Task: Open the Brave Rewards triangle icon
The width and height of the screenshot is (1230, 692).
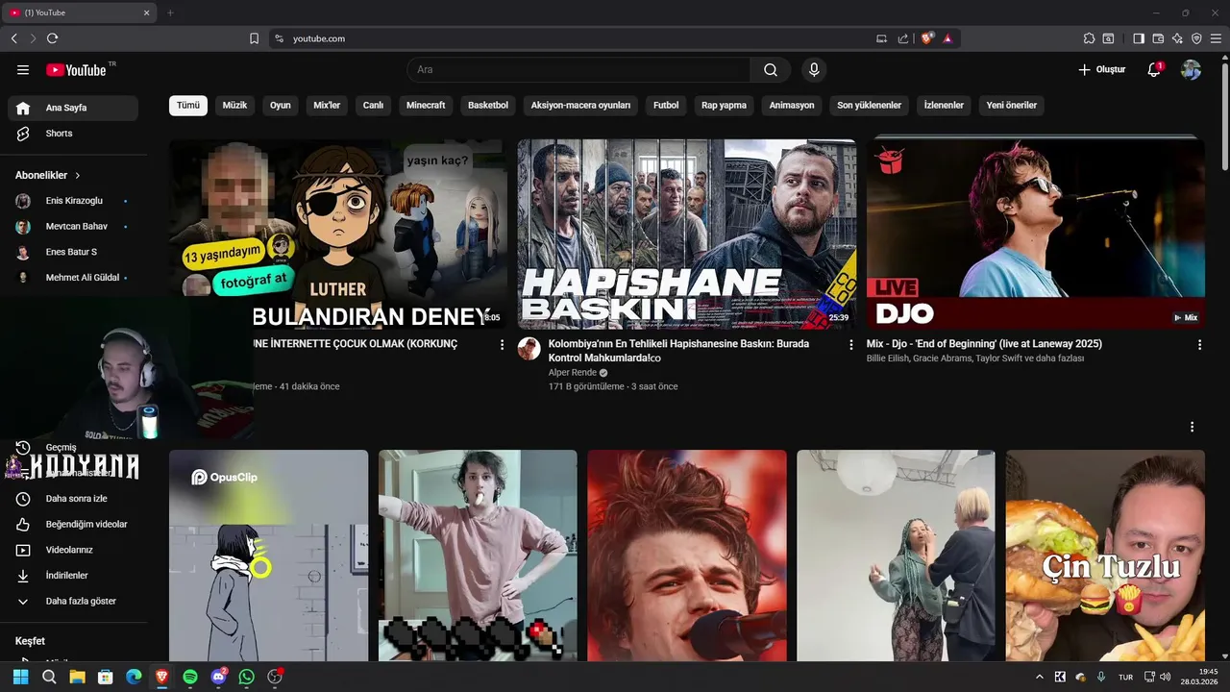Action: point(947,38)
